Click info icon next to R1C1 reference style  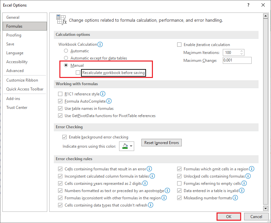[103, 94]
